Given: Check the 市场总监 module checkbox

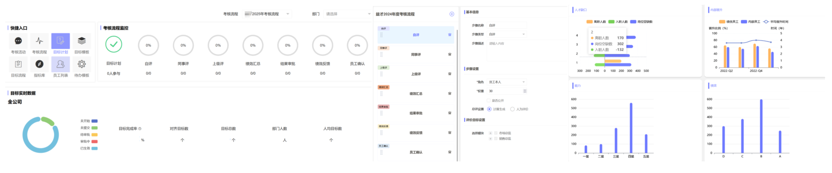Looking at the screenshot, I should pyautogui.click(x=496, y=133).
